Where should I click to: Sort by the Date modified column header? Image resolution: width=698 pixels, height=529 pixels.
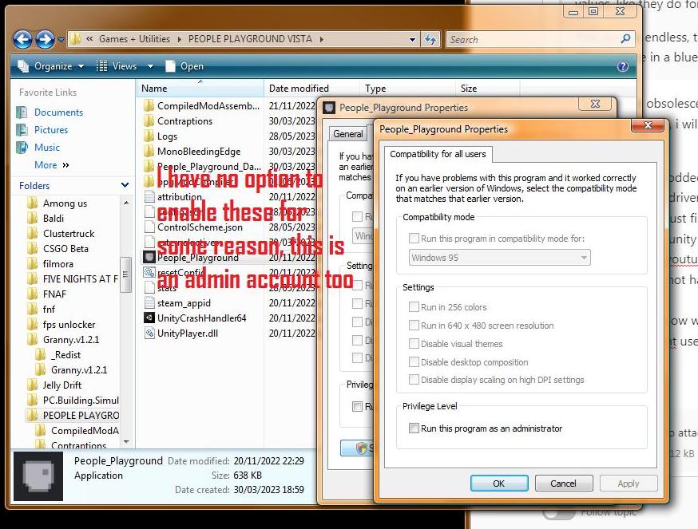311,88
